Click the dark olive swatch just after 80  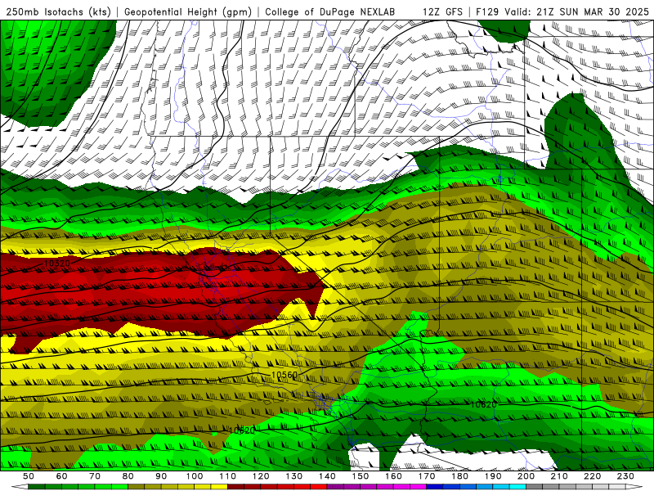pyautogui.click(x=136, y=487)
